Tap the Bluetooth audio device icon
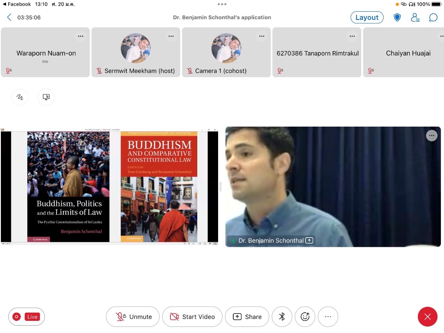Image resolution: width=444 pixels, height=333 pixels. click(282, 317)
